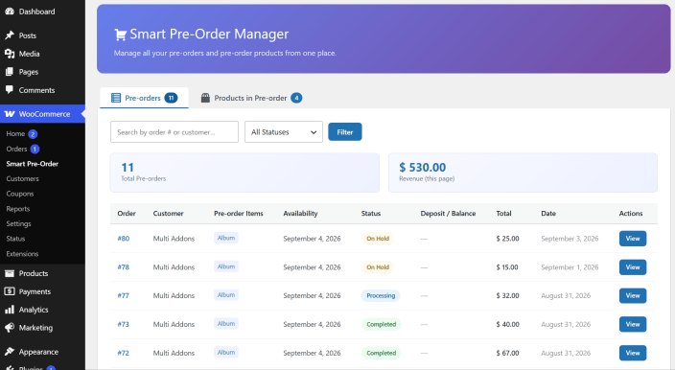Viewport: 675px width, 370px height.
Task: Open the Smart Pre-Order submenu item
Action: point(33,164)
